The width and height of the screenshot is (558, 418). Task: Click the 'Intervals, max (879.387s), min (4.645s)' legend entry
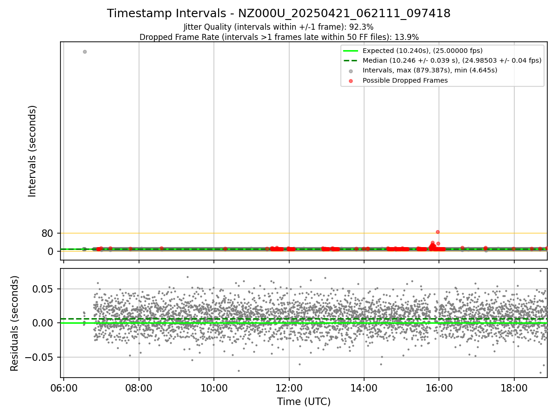pyautogui.click(x=430, y=70)
